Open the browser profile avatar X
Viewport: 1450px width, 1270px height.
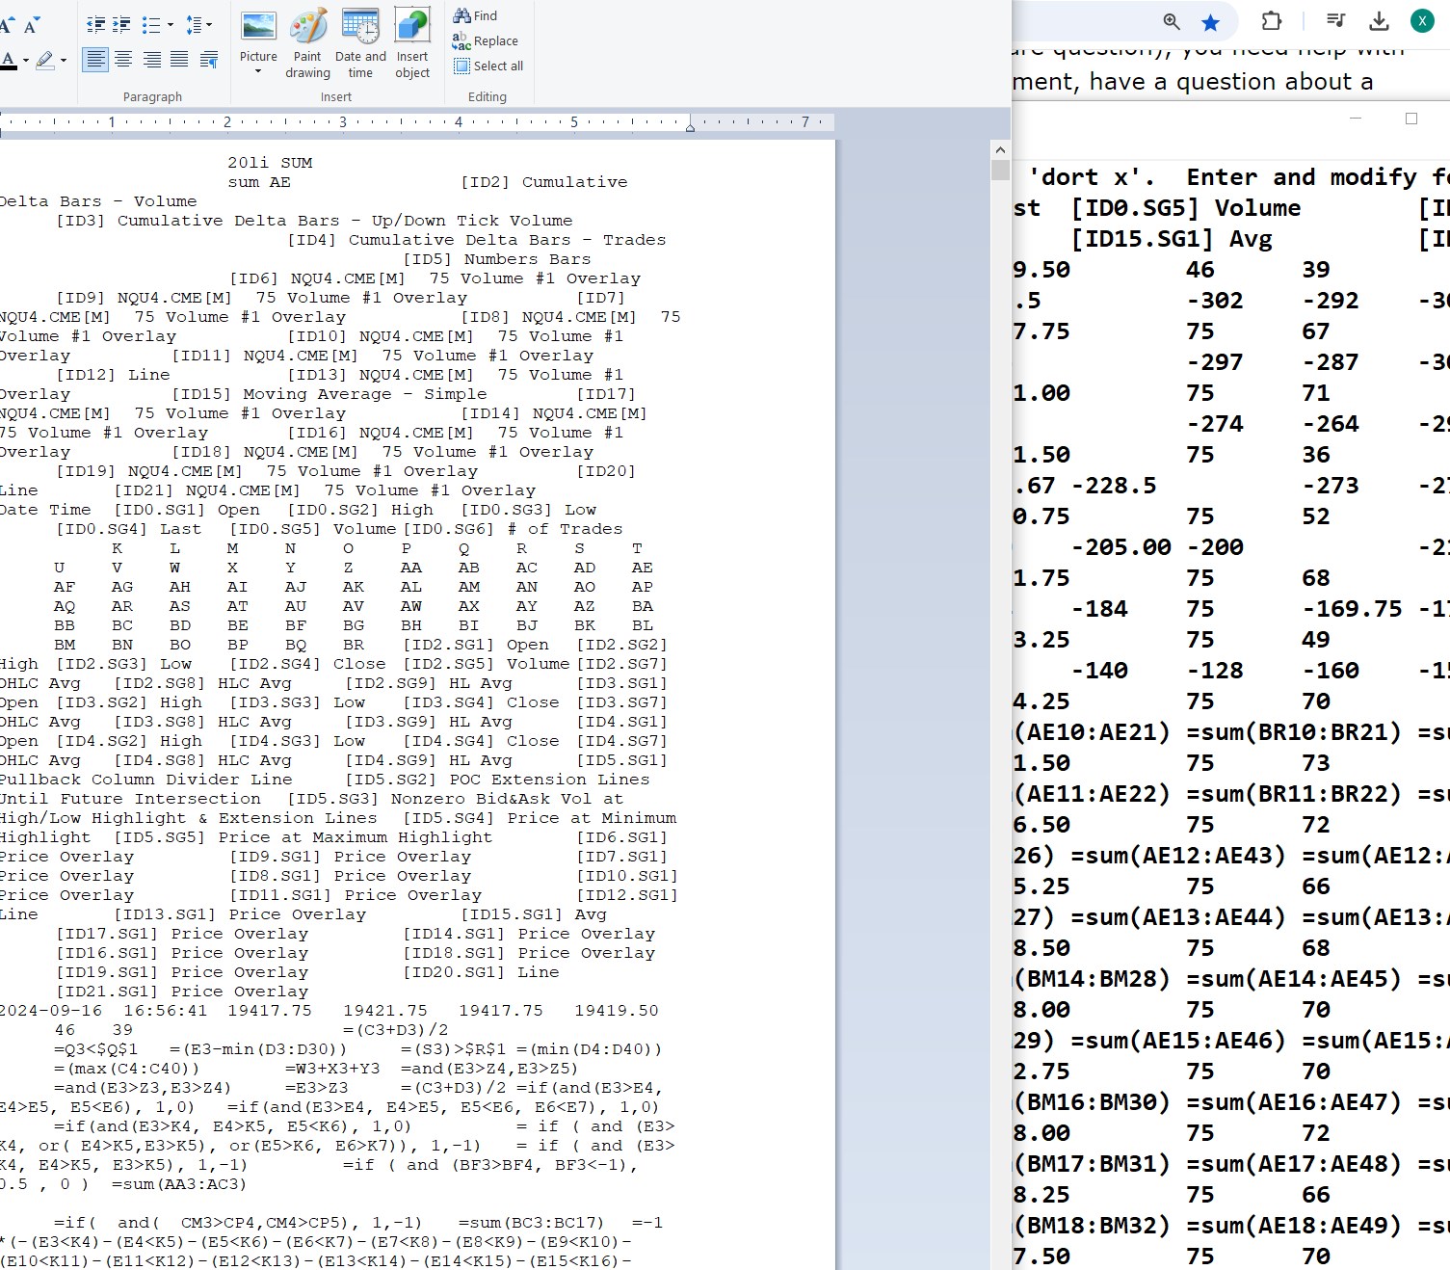1422,21
